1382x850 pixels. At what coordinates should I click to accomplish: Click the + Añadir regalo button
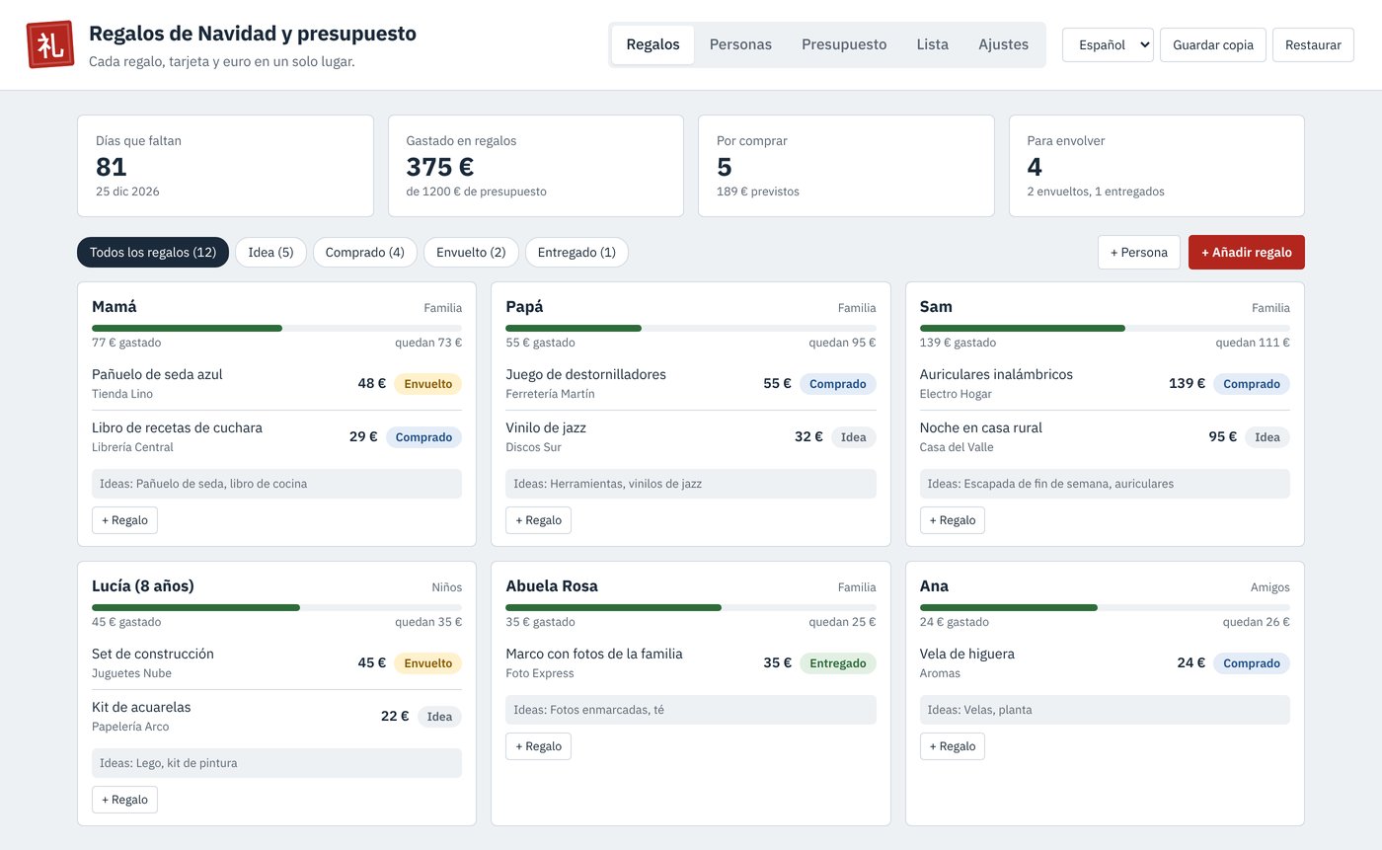tap(1246, 252)
